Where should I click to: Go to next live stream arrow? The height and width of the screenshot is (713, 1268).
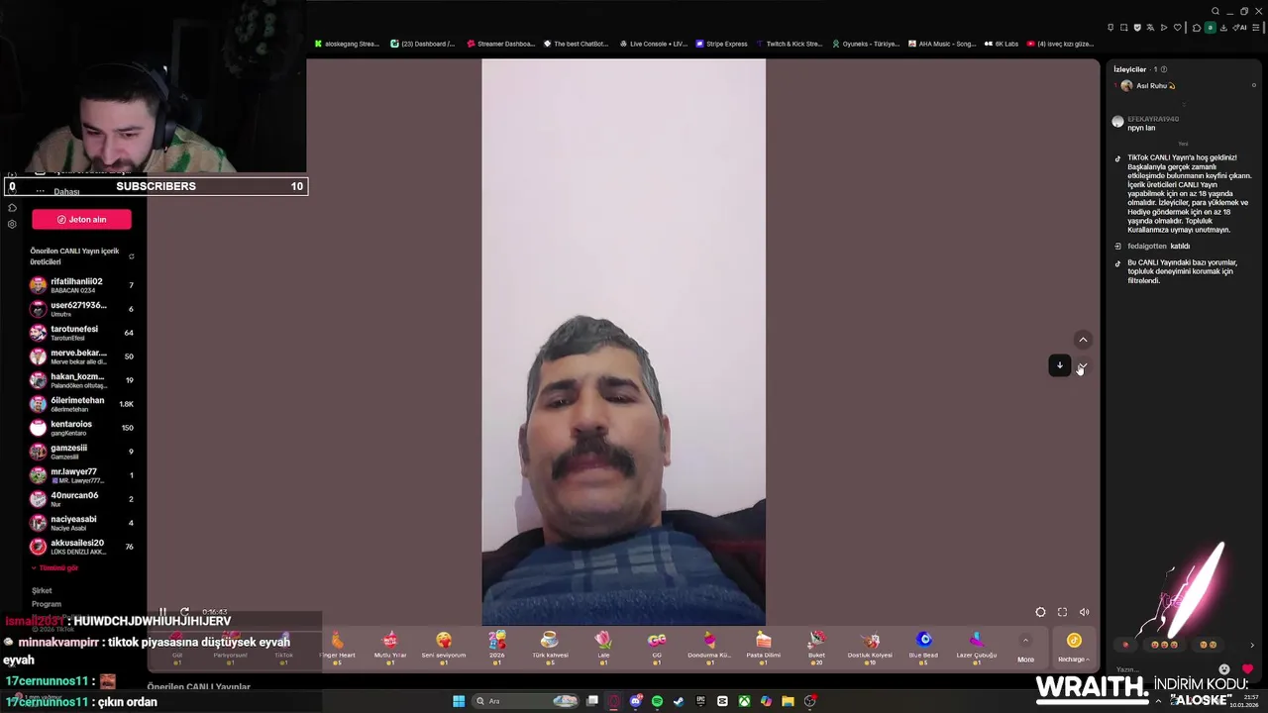1083,366
